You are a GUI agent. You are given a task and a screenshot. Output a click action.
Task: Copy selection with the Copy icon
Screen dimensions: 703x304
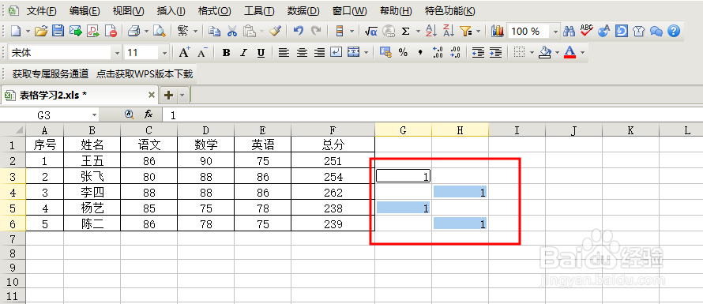215,31
